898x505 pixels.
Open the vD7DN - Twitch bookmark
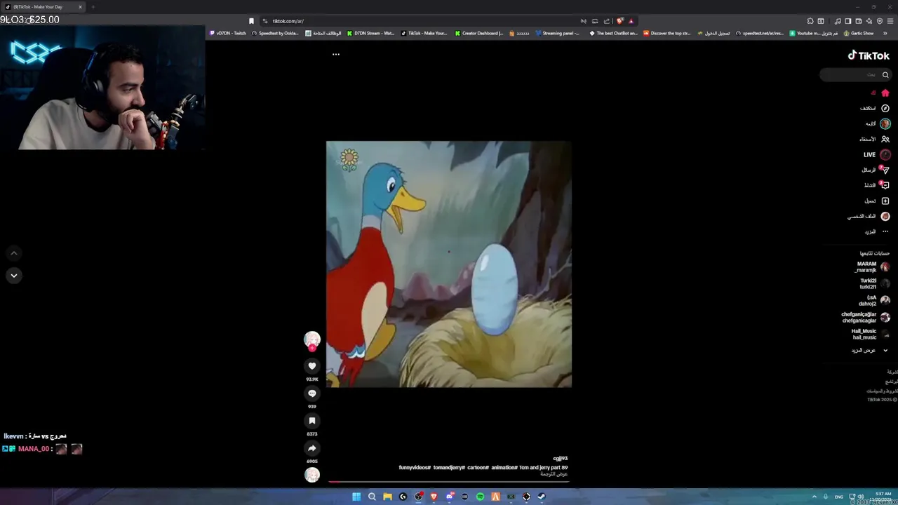(228, 33)
